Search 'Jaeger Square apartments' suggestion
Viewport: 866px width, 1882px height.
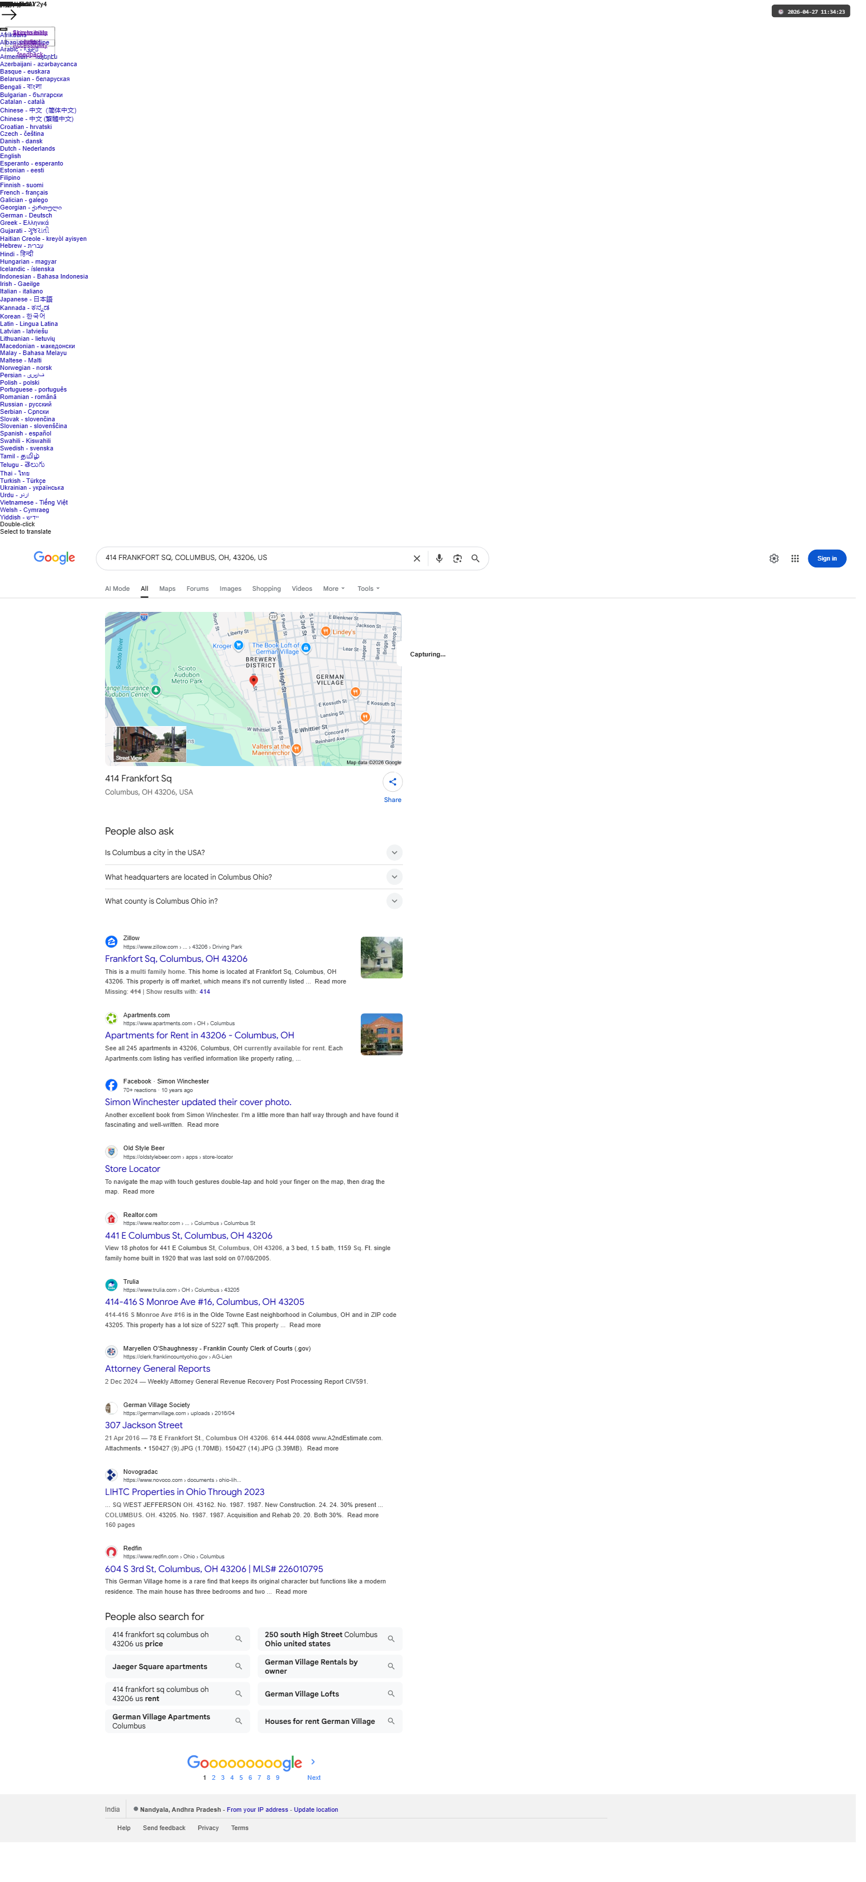pos(178,1667)
